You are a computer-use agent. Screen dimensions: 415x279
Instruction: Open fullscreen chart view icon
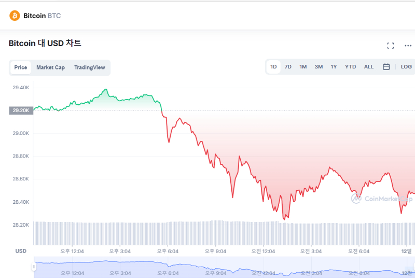391,46
